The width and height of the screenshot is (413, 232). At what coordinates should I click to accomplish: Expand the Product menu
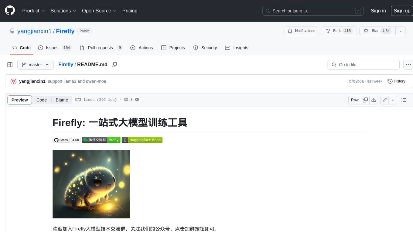(33, 11)
